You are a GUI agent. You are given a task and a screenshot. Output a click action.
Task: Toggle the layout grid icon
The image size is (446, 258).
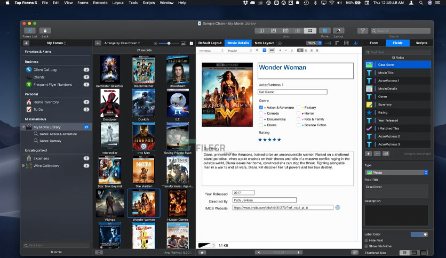[x=346, y=43]
